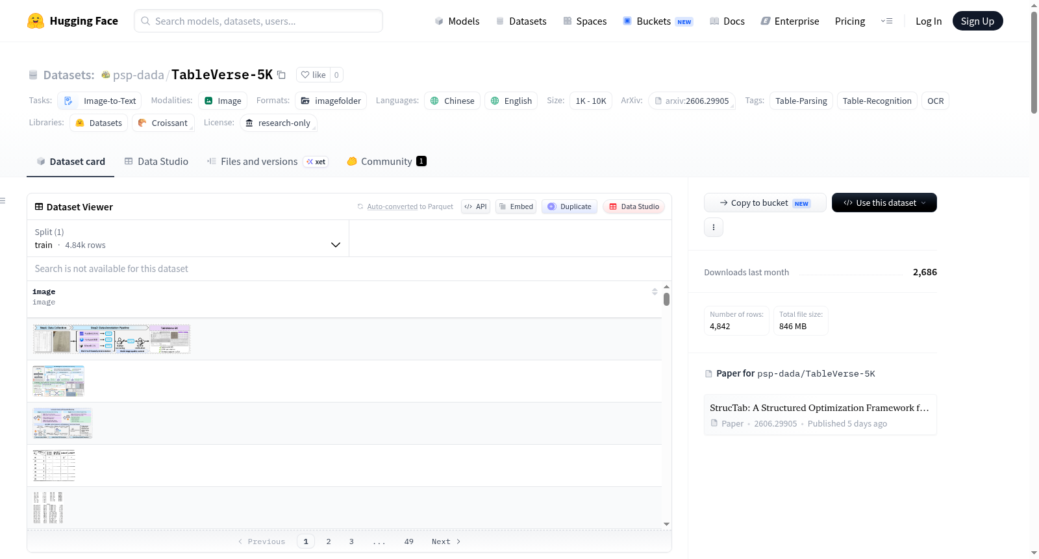The image size is (1039, 559).
Task: Open the Croissant library tag
Action: (x=163, y=123)
